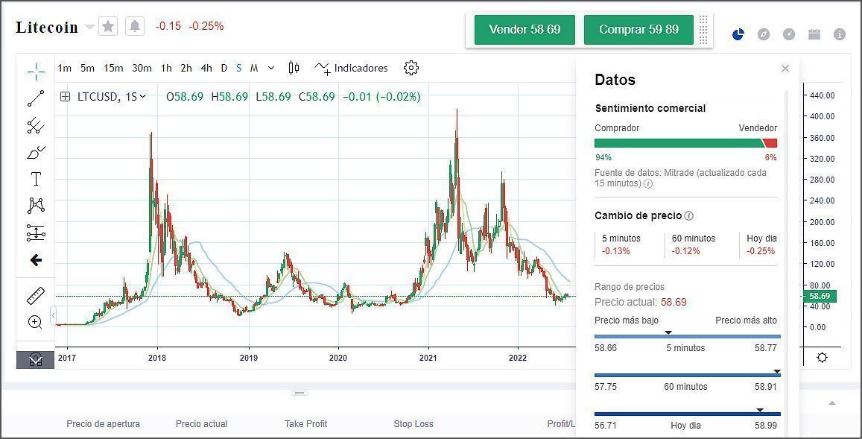The width and height of the screenshot is (862, 439).
Task: Click the Sentimiento comercial buyer/seller bar
Action: tap(685, 143)
